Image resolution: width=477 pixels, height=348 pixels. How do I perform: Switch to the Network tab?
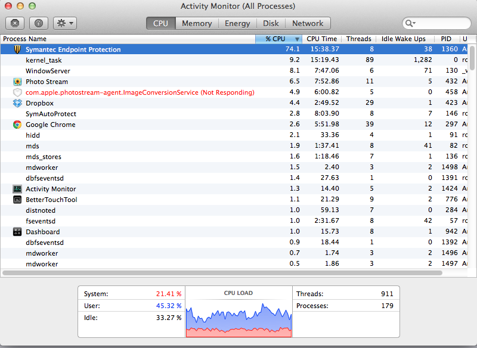308,23
